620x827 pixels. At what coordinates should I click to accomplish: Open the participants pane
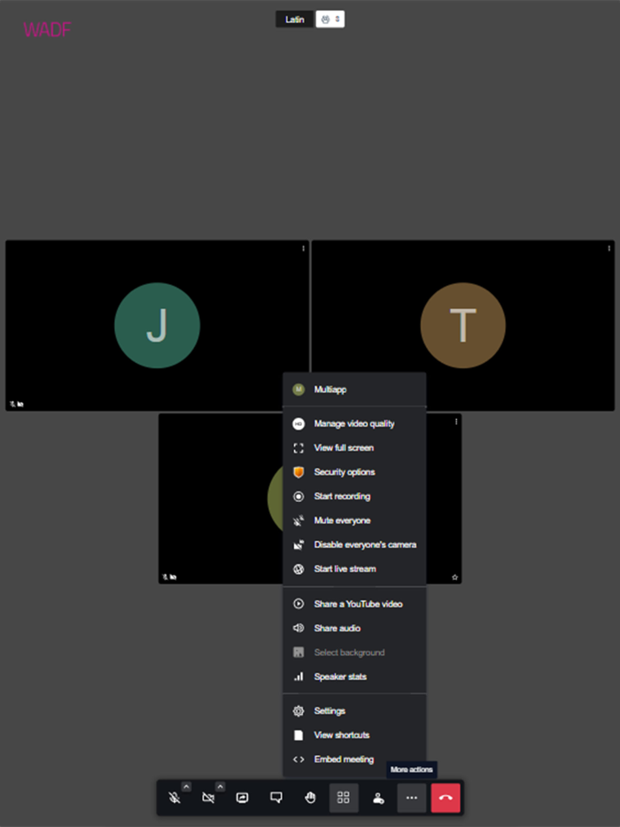tap(378, 798)
